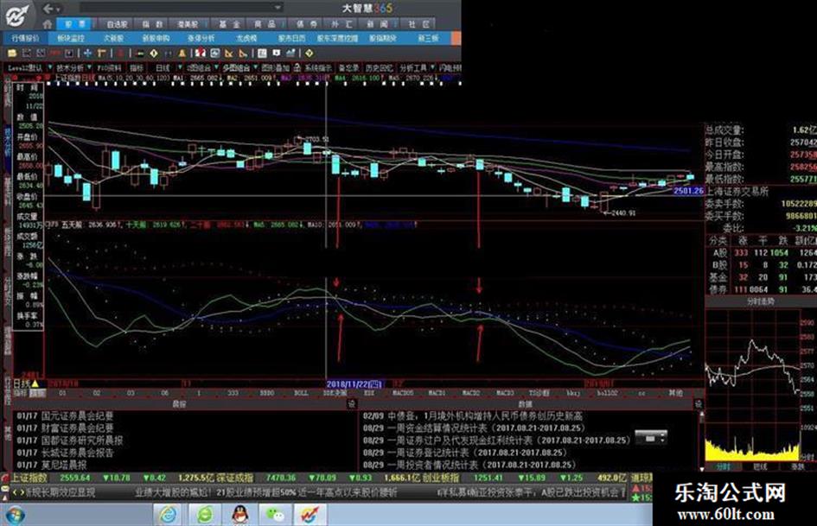The image size is (817, 526).
Task: Open 长城证券晨会报告 news item
Action: pos(65,453)
